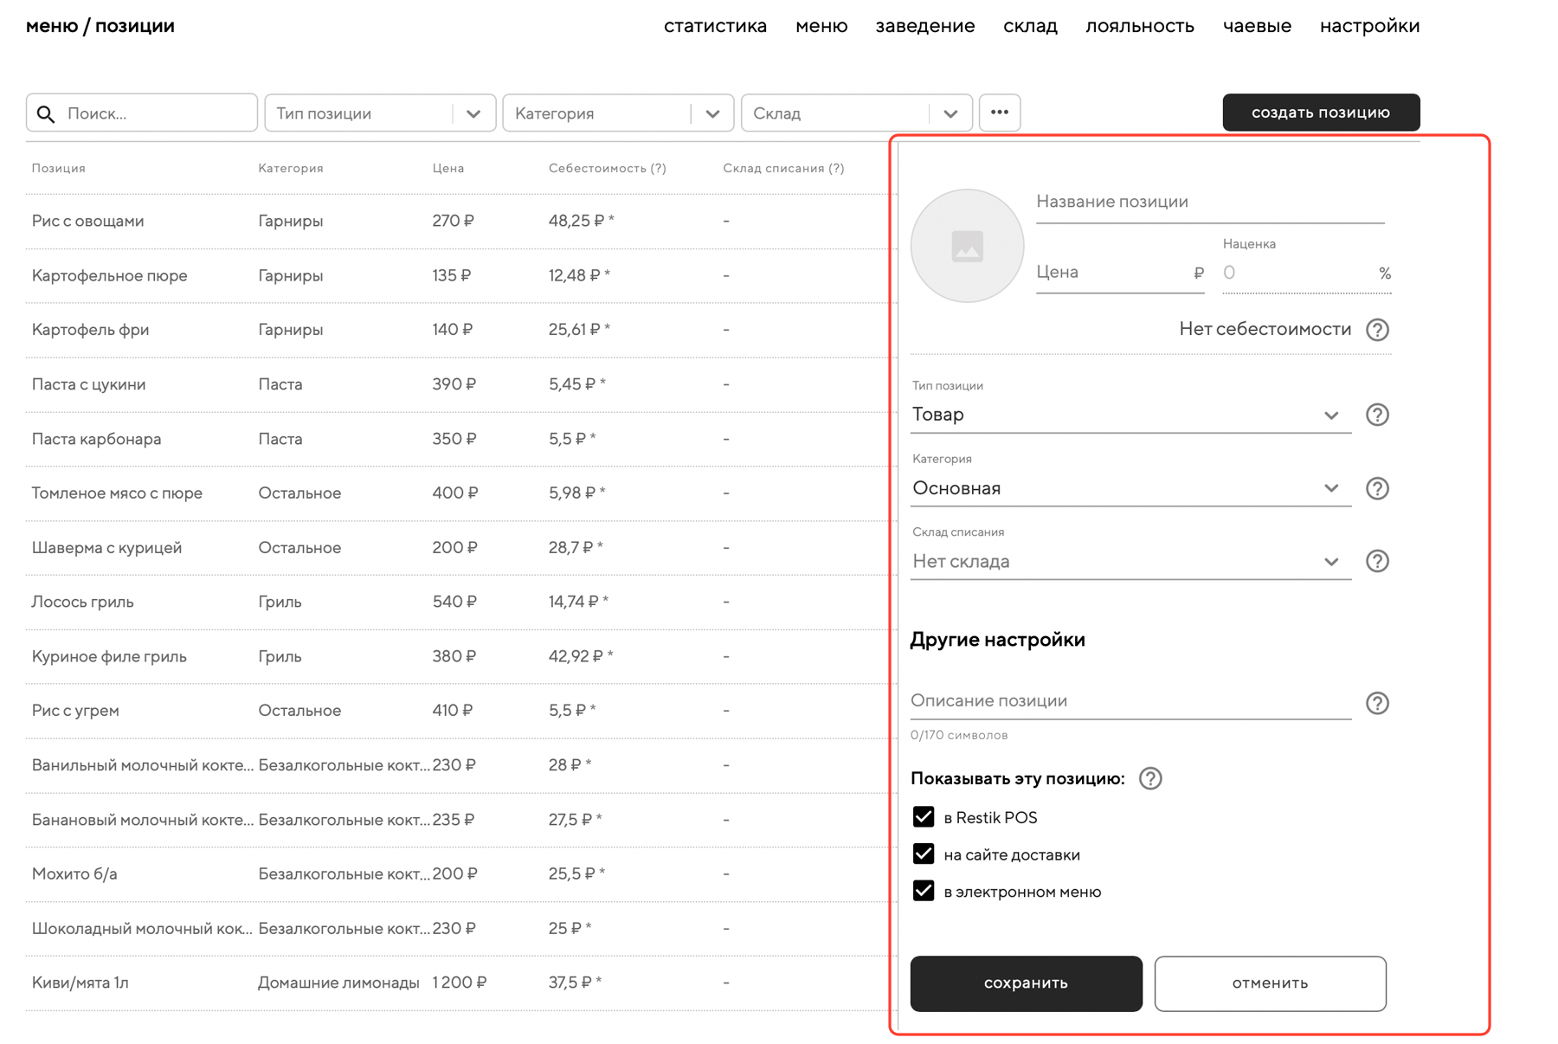Click the создать позицию button

click(x=1320, y=113)
